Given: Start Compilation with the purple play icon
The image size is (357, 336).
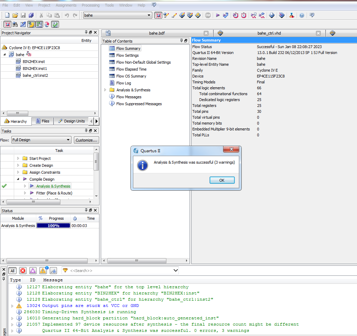Looking at the screenshot, I should coord(218,15).
